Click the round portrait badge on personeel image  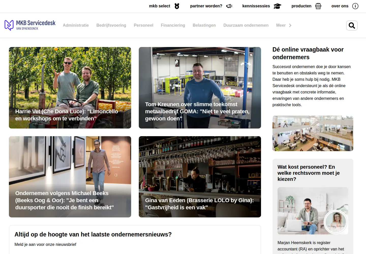[x=336, y=222]
